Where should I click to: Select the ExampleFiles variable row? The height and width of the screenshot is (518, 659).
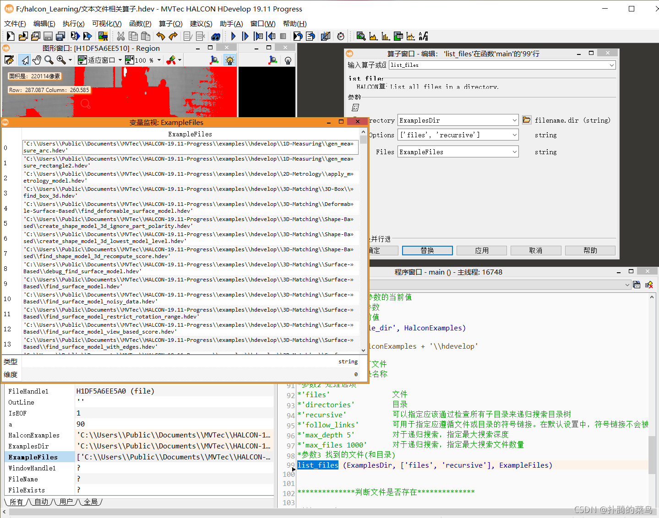[139, 457]
